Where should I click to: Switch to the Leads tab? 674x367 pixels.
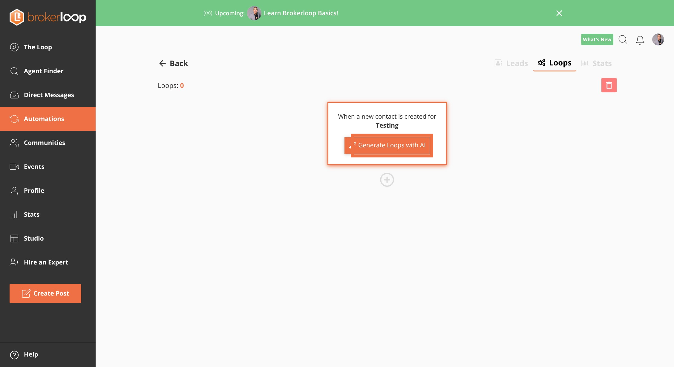coord(511,63)
